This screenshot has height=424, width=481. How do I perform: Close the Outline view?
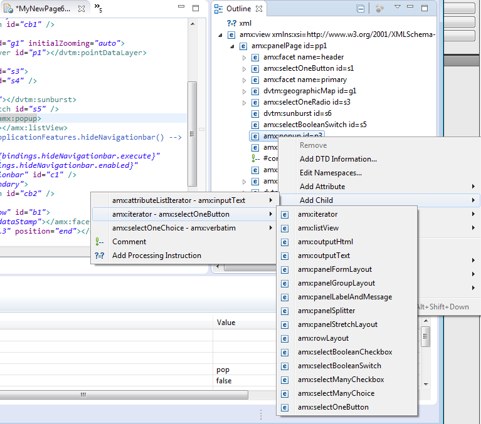pyautogui.click(x=259, y=9)
